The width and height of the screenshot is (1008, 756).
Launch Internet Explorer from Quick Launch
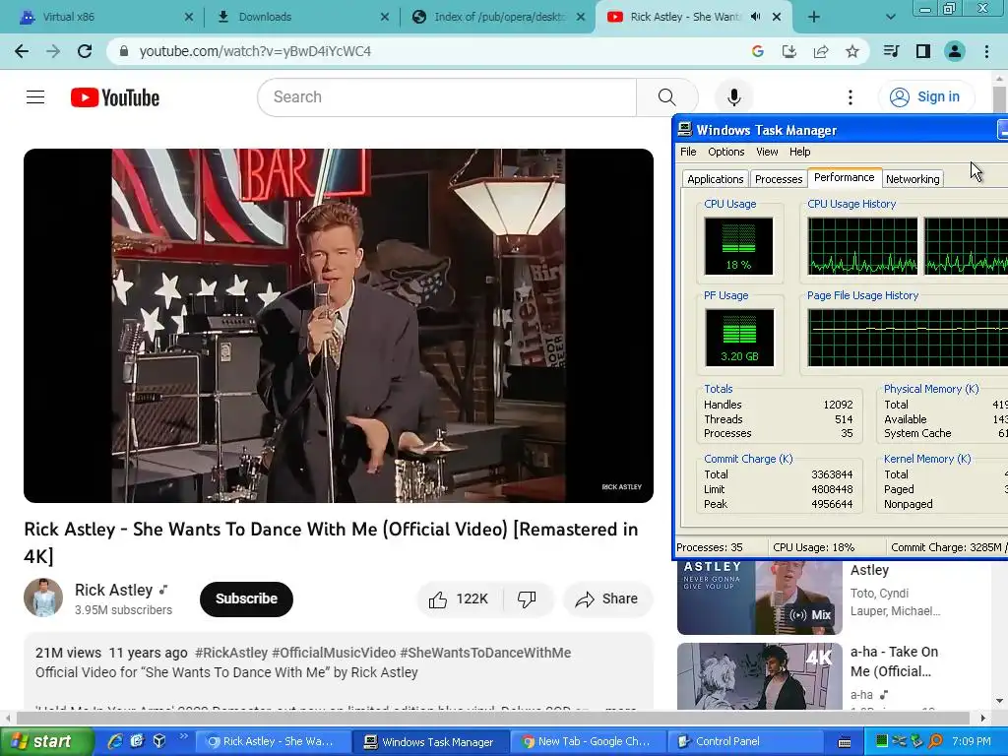pyautogui.click(x=115, y=741)
